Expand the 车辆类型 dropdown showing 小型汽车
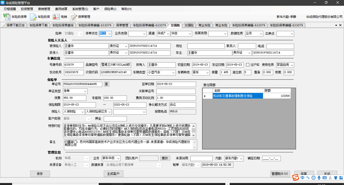 click(x=173, y=72)
